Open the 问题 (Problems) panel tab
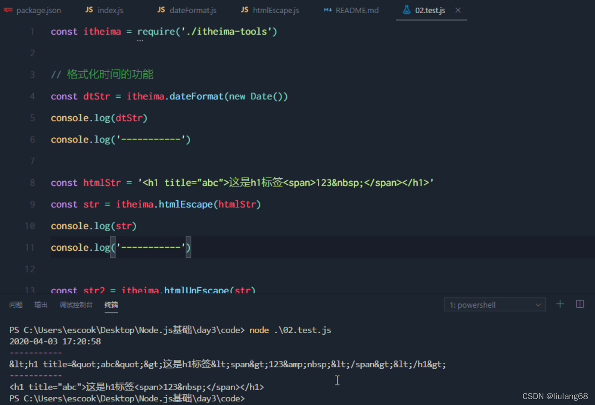The width and height of the screenshot is (595, 405). click(16, 305)
